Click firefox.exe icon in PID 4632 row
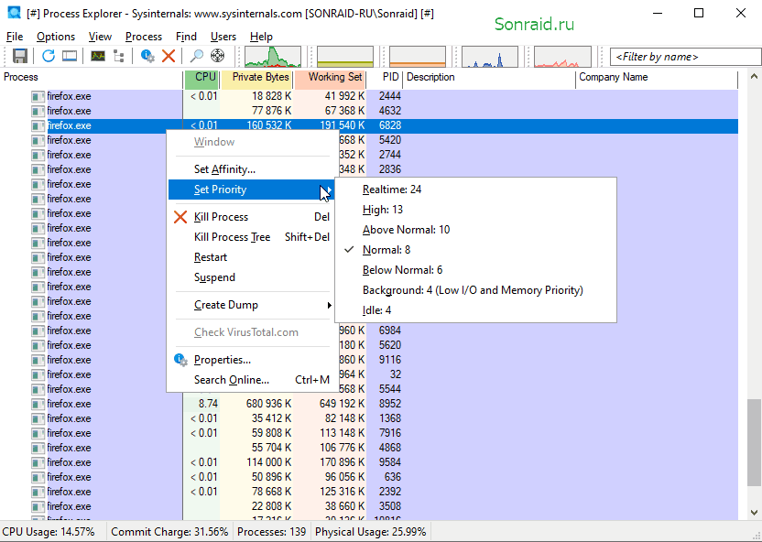Image resolution: width=762 pixels, height=542 pixels. pyautogui.click(x=38, y=111)
